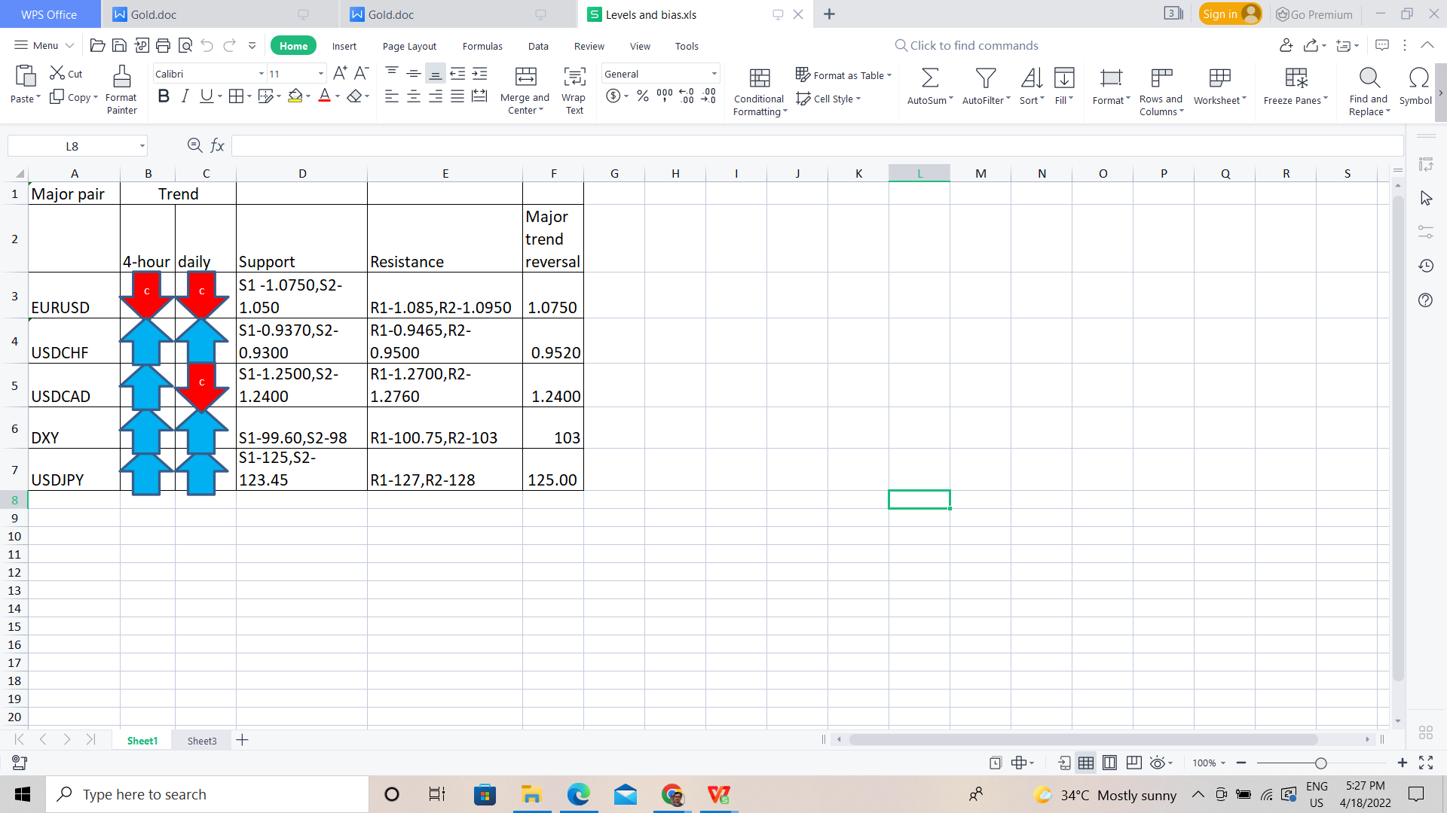The width and height of the screenshot is (1447, 813).
Task: Click the AutoSum sigma icon
Action: click(930, 78)
